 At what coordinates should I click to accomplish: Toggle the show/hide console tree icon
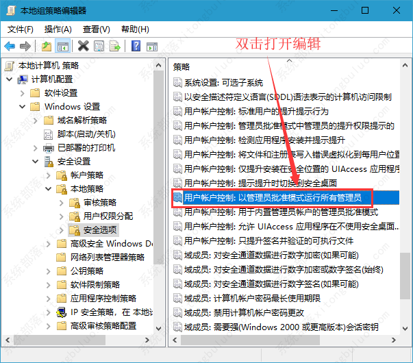click(62, 46)
